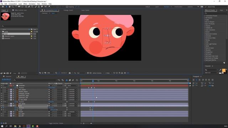Click the Composition Mini-Flowchart icon in timeline
Screen dimensions: 228x128
59,80
